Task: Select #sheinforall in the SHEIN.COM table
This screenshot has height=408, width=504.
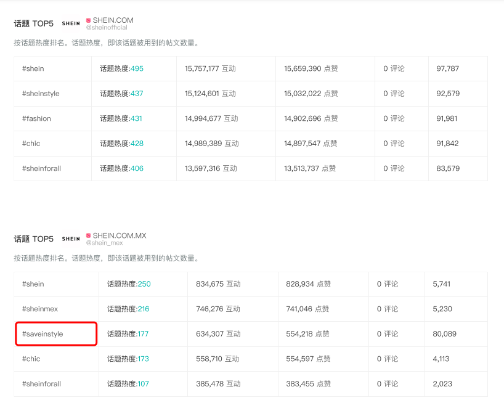Action: (x=41, y=168)
